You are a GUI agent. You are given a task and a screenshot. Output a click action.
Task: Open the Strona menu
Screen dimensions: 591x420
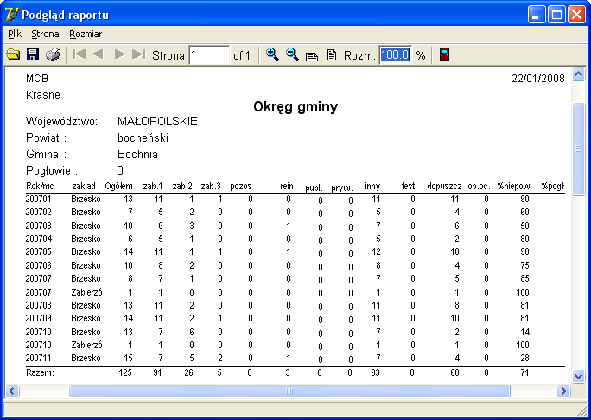click(x=45, y=34)
